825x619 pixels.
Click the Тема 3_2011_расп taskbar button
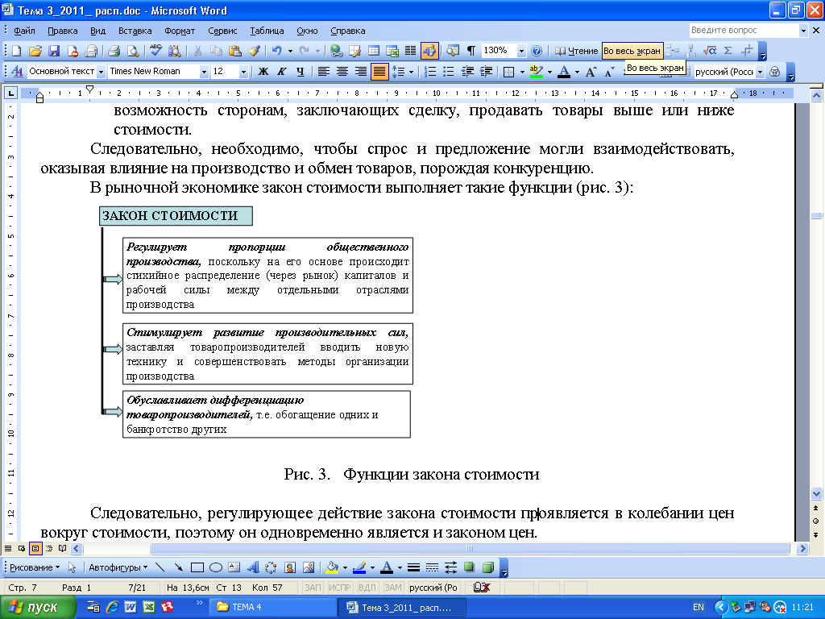(401, 607)
